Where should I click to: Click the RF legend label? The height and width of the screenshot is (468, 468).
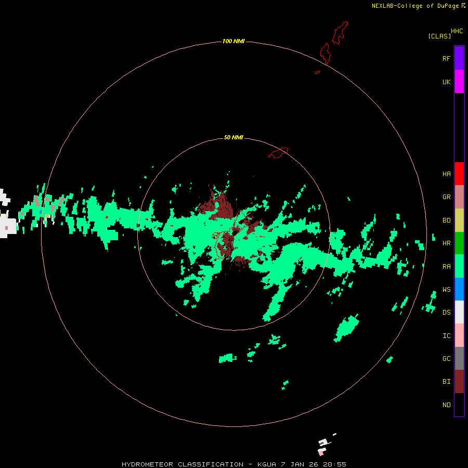coord(446,58)
